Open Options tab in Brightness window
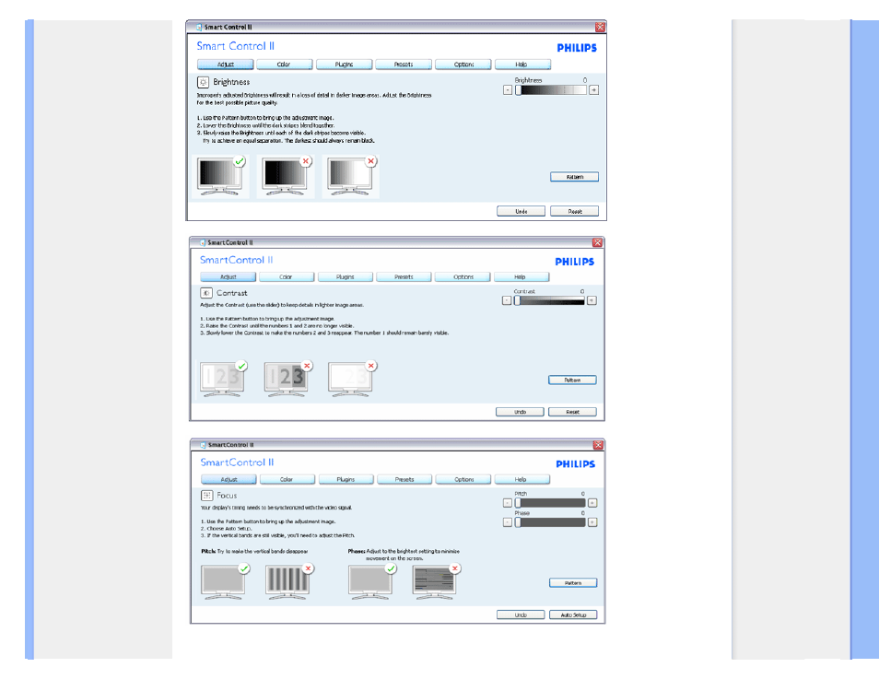The height and width of the screenshot is (679, 879). click(463, 64)
